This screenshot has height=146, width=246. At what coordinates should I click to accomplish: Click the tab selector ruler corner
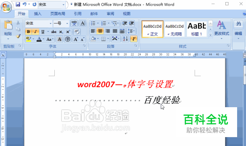click(x=3, y=55)
